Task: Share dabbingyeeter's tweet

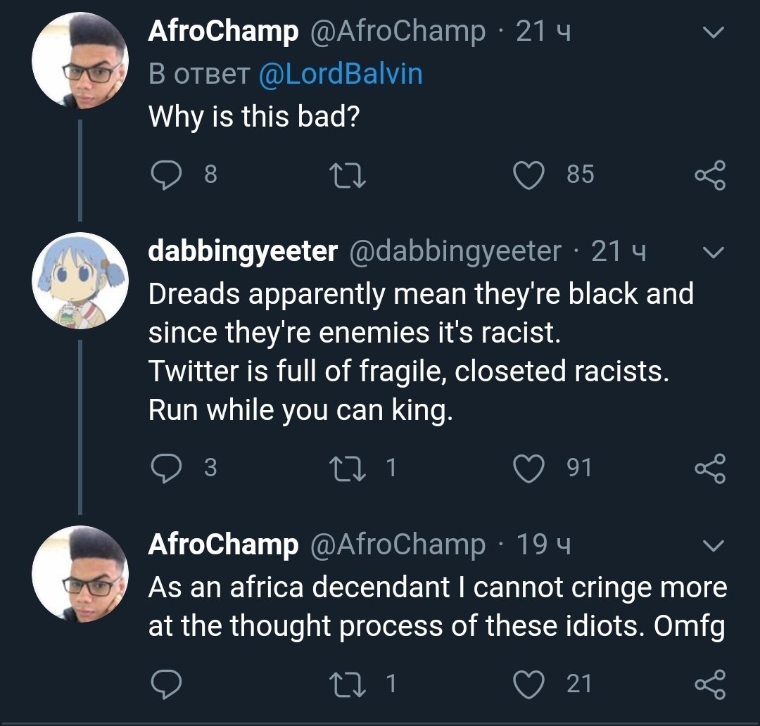Action: pos(709,469)
